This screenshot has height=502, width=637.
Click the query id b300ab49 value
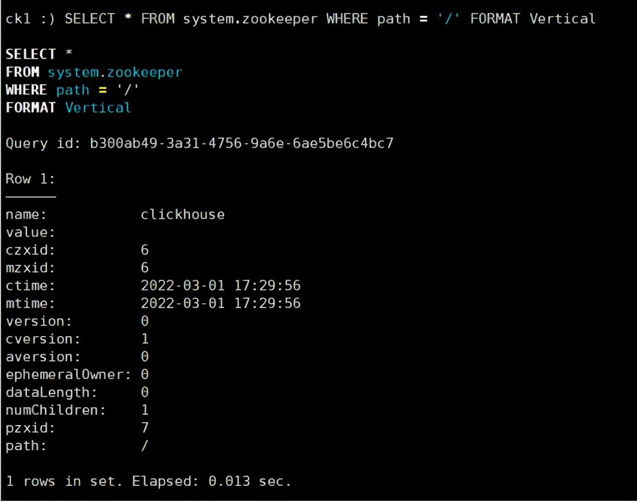click(x=241, y=144)
